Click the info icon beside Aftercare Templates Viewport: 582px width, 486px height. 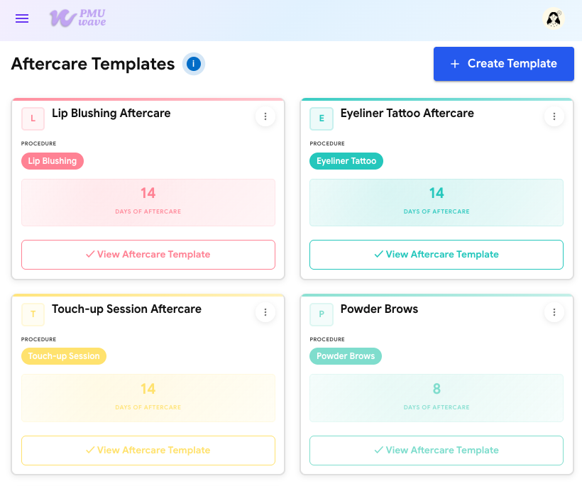click(193, 64)
